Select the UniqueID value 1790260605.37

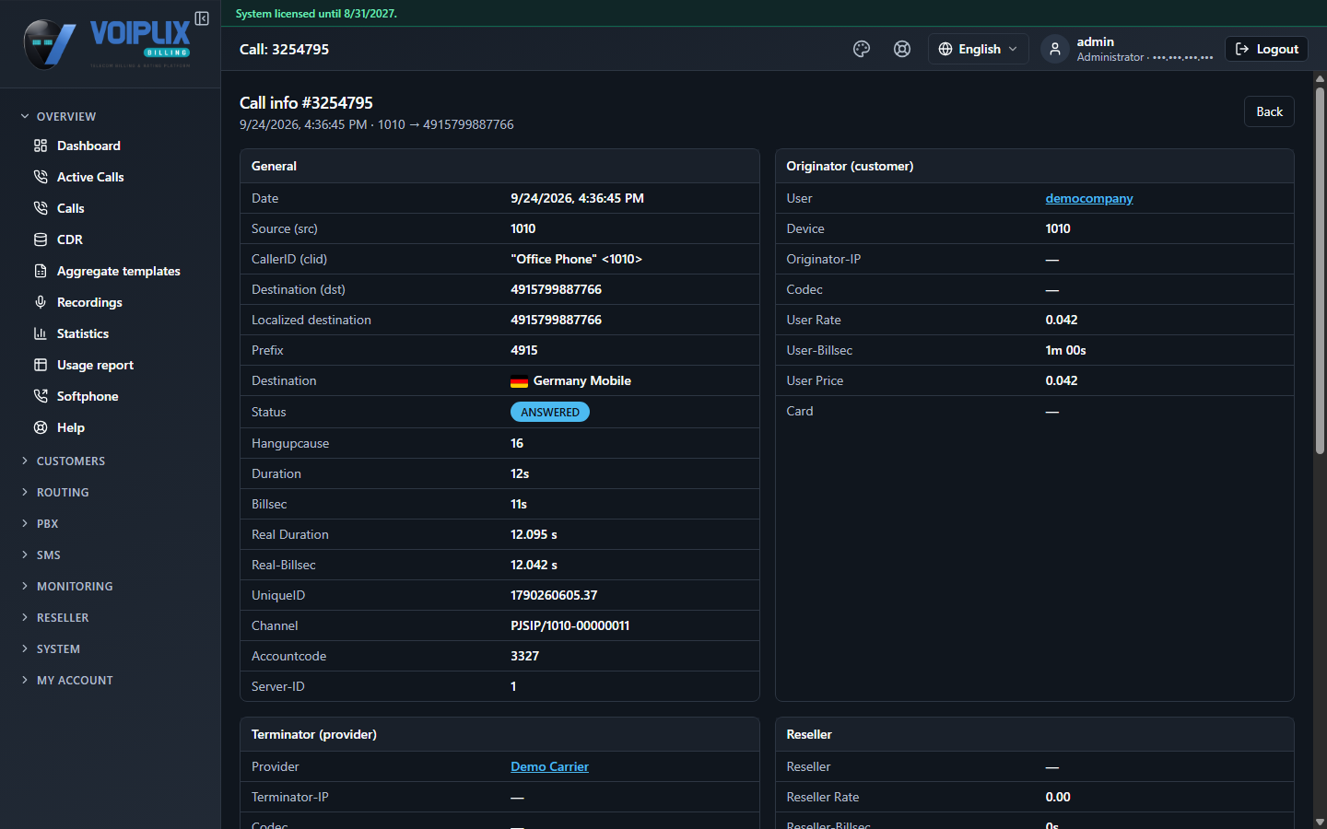tap(554, 595)
